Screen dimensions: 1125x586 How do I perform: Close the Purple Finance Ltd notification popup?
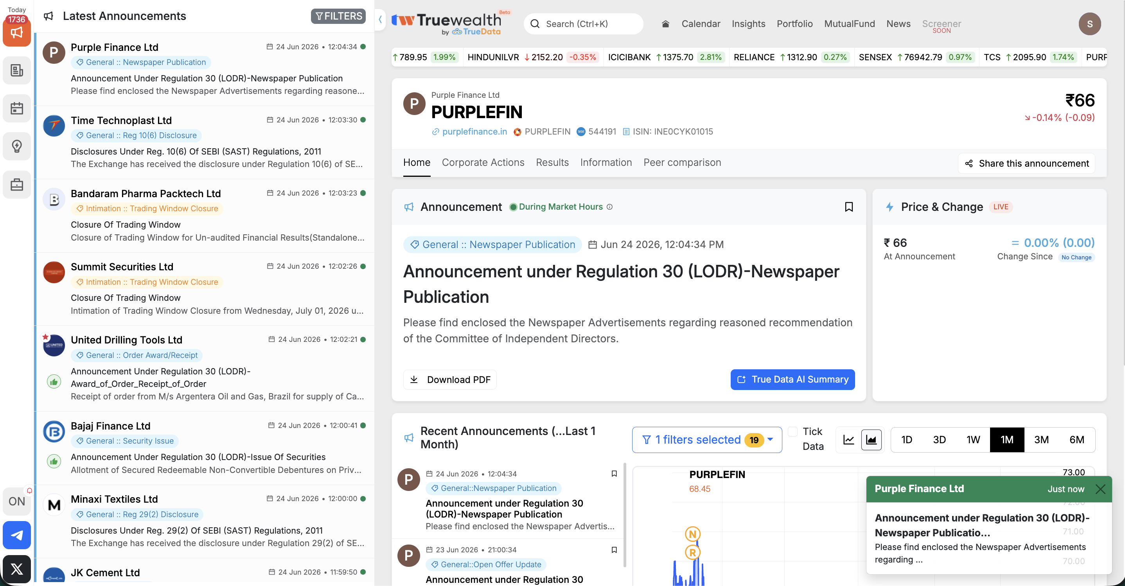click(x=1100, y=489)
